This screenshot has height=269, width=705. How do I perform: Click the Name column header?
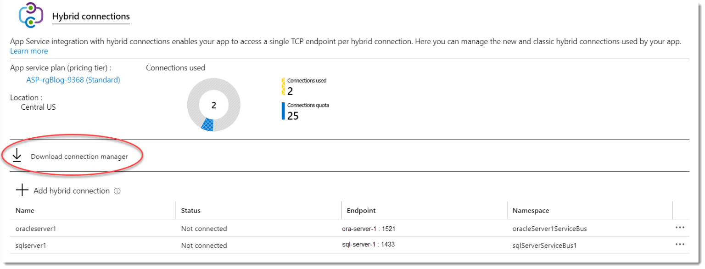click(x=25, y=210)
